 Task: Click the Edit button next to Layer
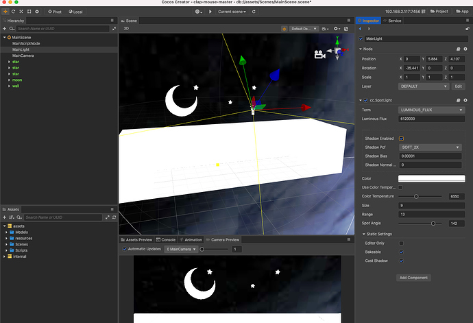[458, 86]
